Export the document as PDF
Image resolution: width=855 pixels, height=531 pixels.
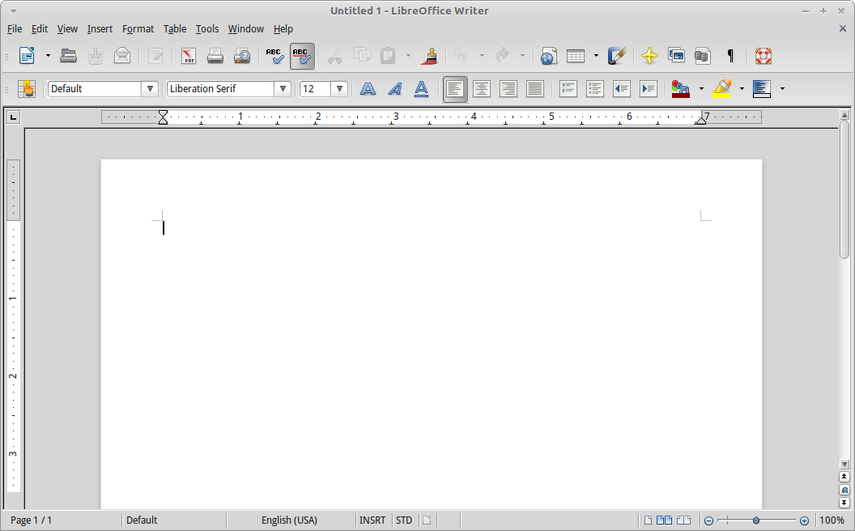188,56
